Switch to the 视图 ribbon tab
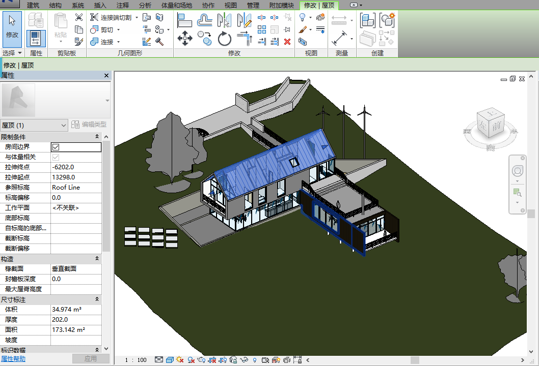 coord(231,6)
